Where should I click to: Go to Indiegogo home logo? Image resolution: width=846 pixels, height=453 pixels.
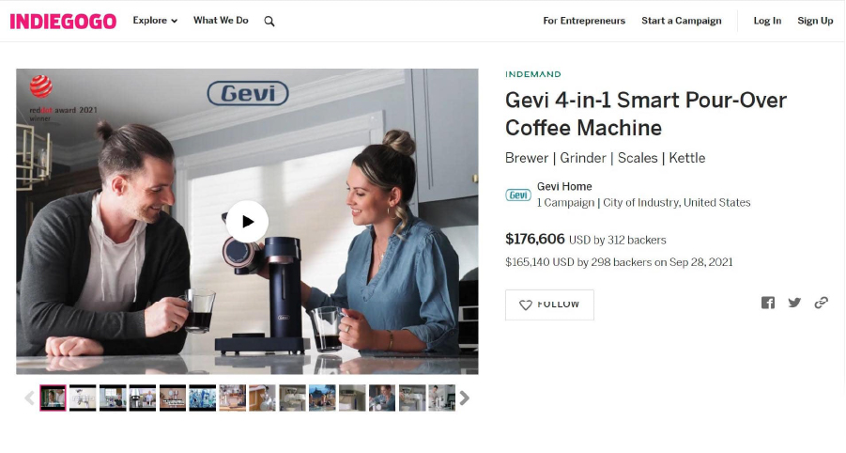63,21
